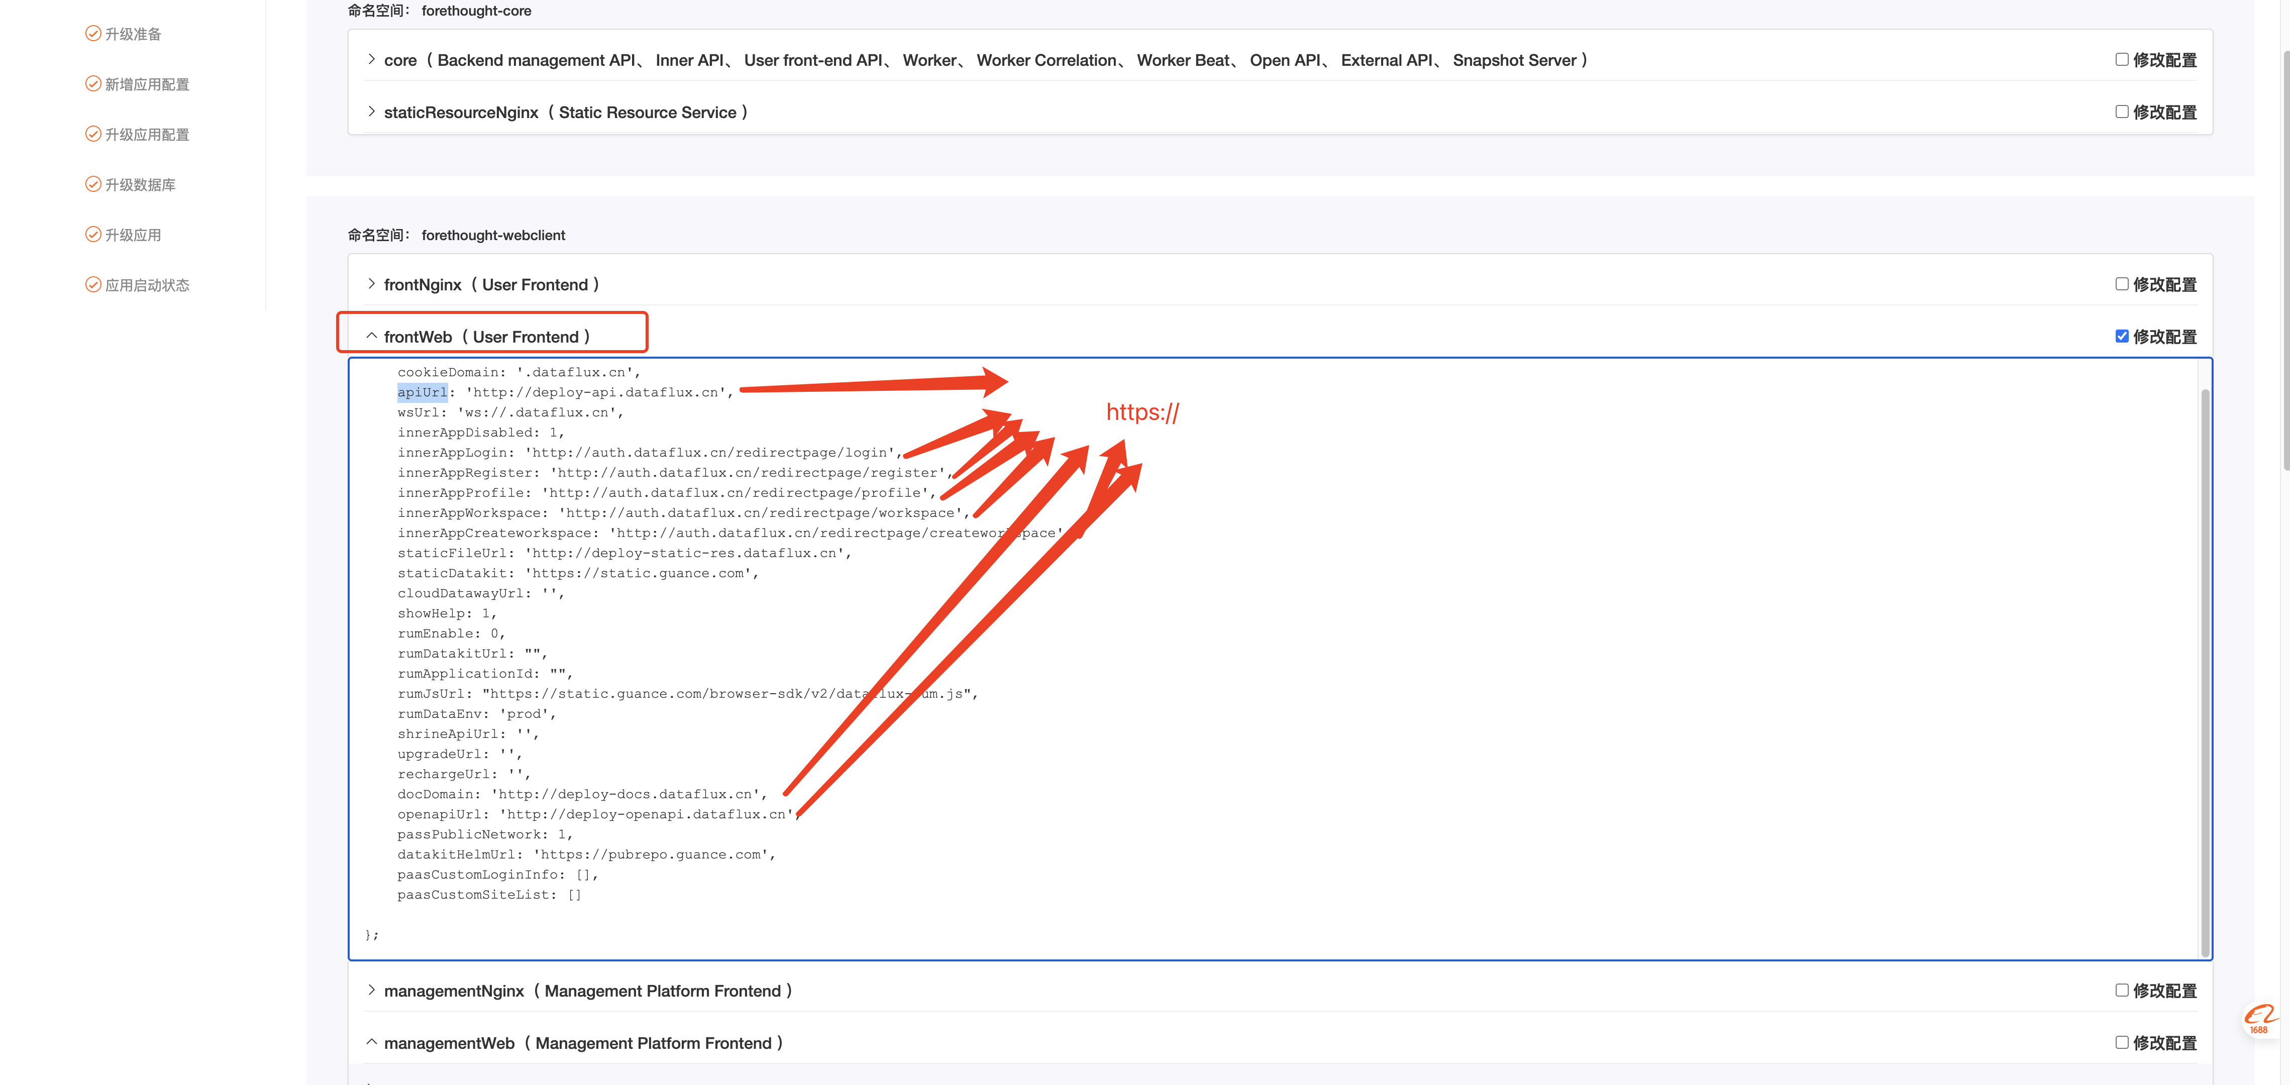
Task: Click the rumJsUrl line in editor
Action: pyautogui.click(x=687, y=693)
